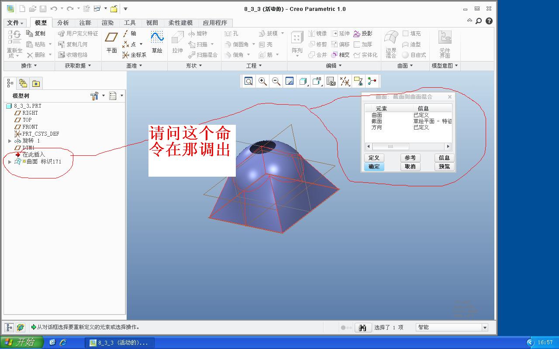Open the Operations (操作) group dropdown

point(29,66)
